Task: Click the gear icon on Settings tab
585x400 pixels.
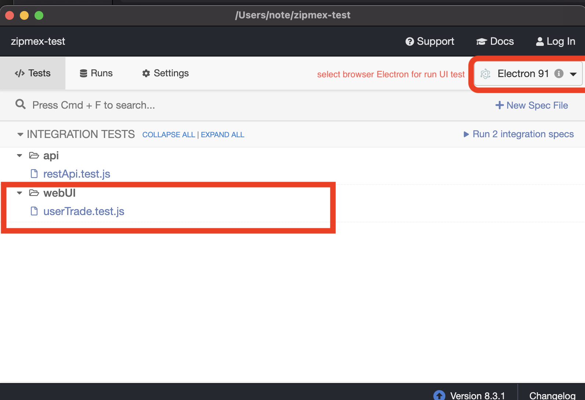Action: click(x=146, y=73)
